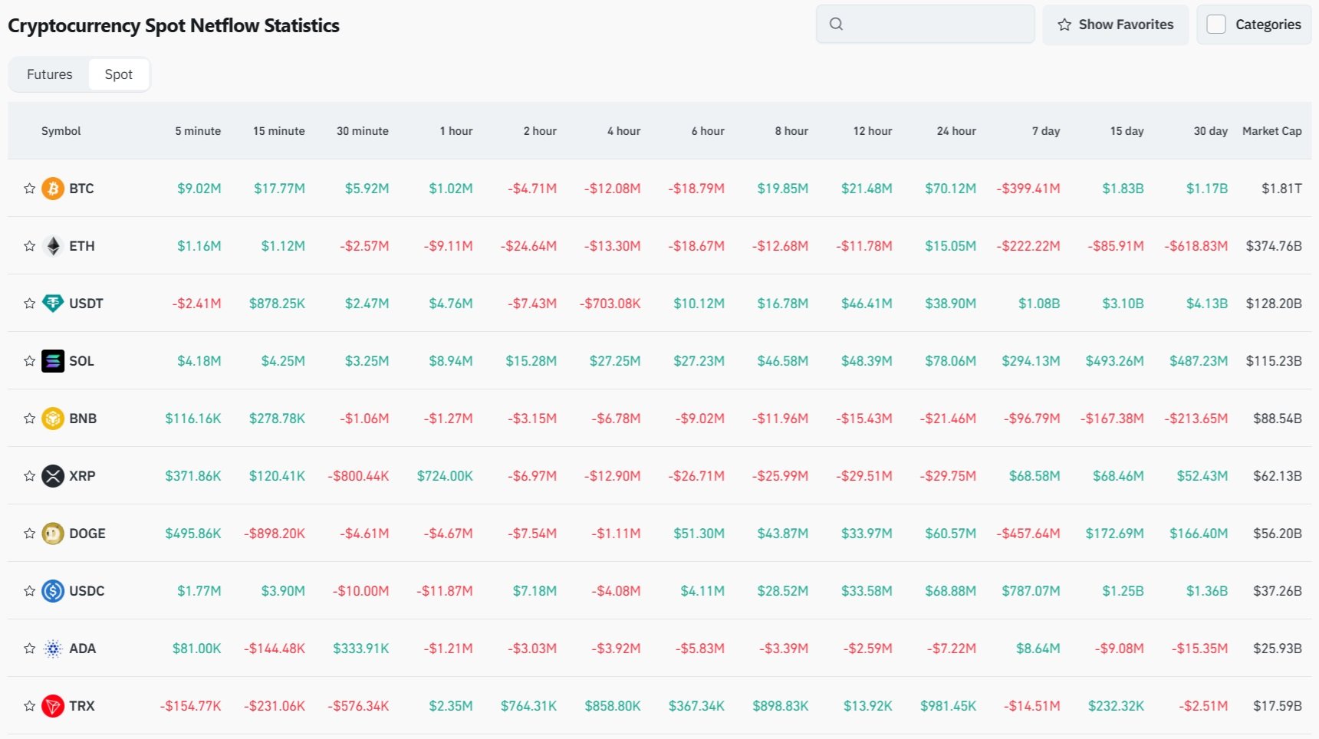
Task: Sort by 4 hour column
Action: (624, 131)
